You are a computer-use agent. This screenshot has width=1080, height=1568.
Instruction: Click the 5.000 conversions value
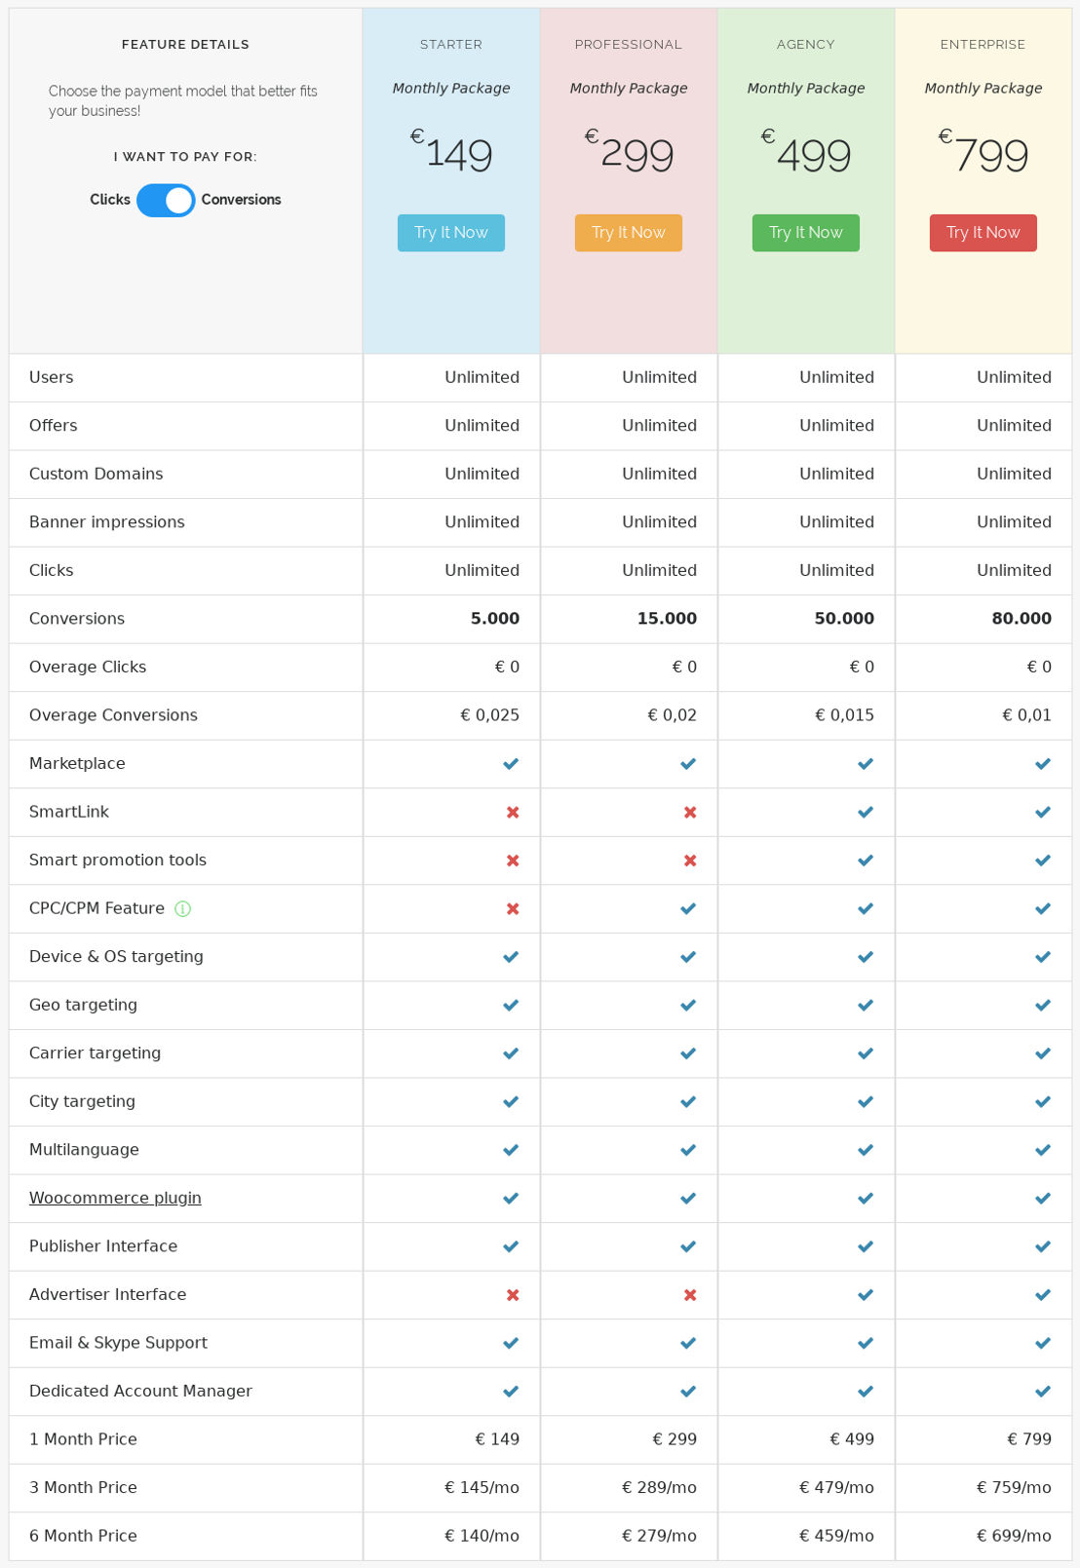click(495, 619)
